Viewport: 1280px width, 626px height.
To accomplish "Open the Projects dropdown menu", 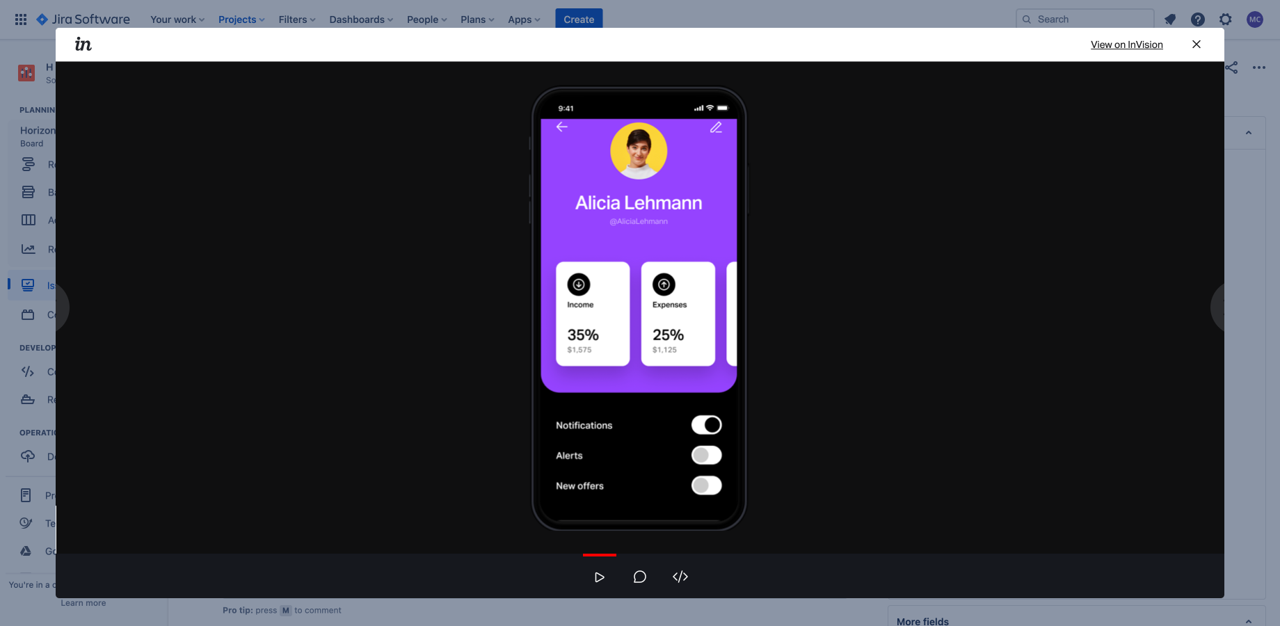I will (241, 19).
